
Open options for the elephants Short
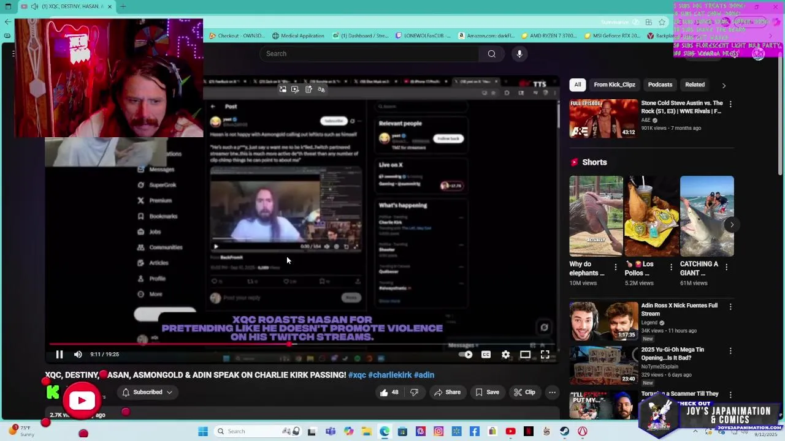pyautogui.click(x=616, y=267)
